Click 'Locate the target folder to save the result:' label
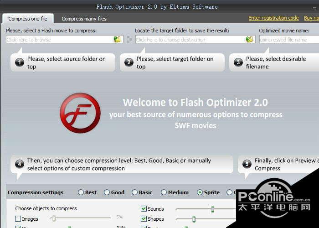The width and height of the screenshot is (319, 228). 182,31
